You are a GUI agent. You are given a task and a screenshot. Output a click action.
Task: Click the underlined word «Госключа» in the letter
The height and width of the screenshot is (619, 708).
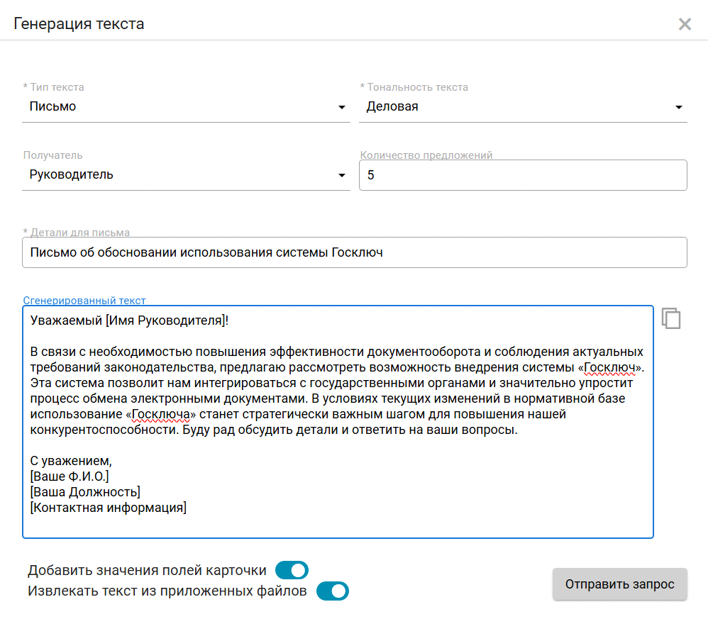[x=159, y=414]
